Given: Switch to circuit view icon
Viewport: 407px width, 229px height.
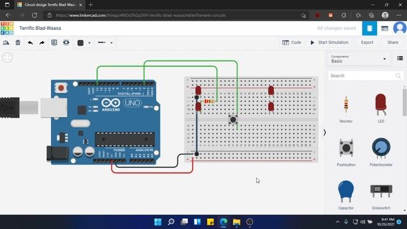Looking at the screenshot, I should point(369,28).
